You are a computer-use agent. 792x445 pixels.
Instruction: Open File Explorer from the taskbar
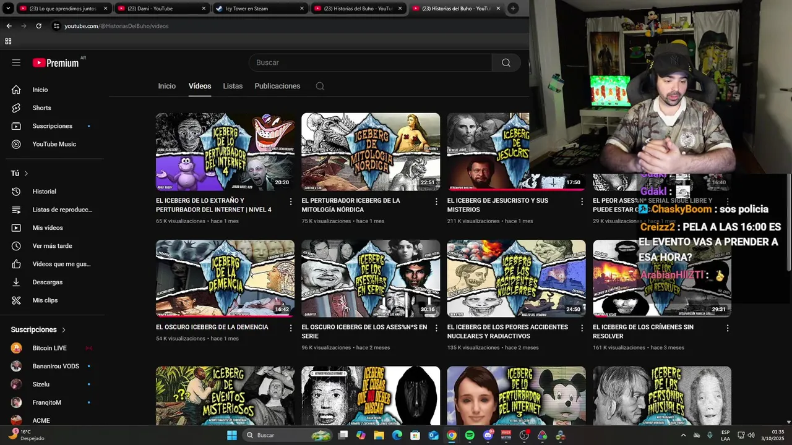379,435
